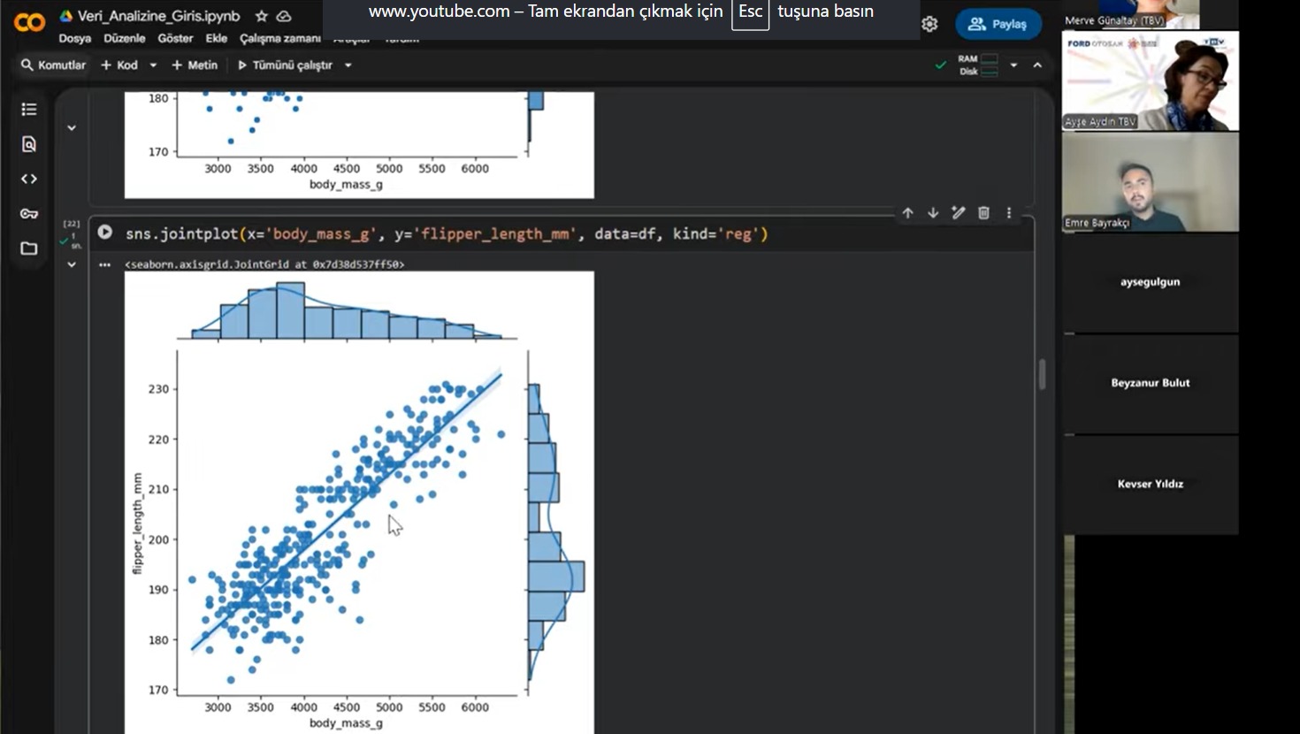
Task: Move the cell down with arrow icon
Action: [933, 213]
